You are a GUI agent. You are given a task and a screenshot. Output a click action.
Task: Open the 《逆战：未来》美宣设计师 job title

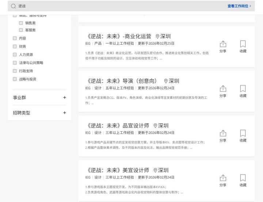pos(117,170)
